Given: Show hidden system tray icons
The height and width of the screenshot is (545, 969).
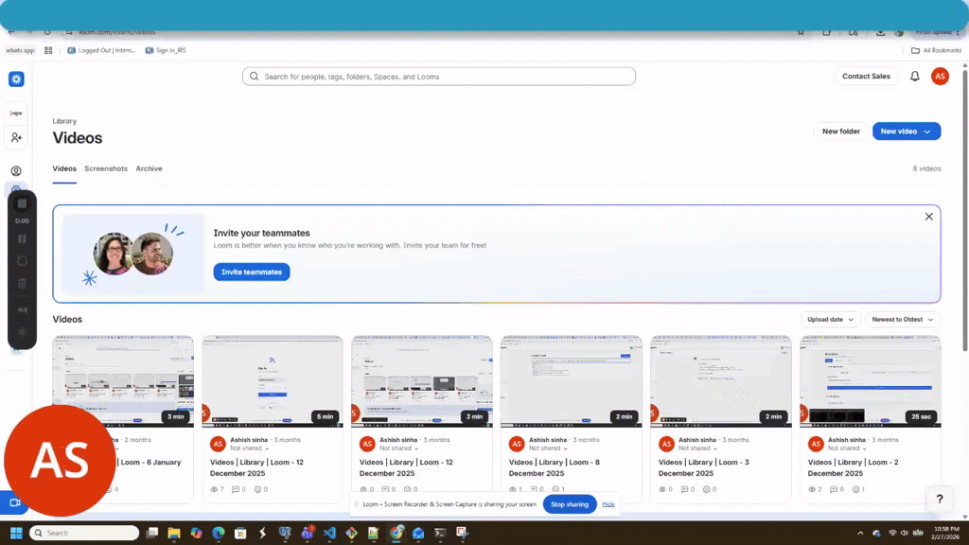Looking at the screenshot, I should click(x=859, y=533).
